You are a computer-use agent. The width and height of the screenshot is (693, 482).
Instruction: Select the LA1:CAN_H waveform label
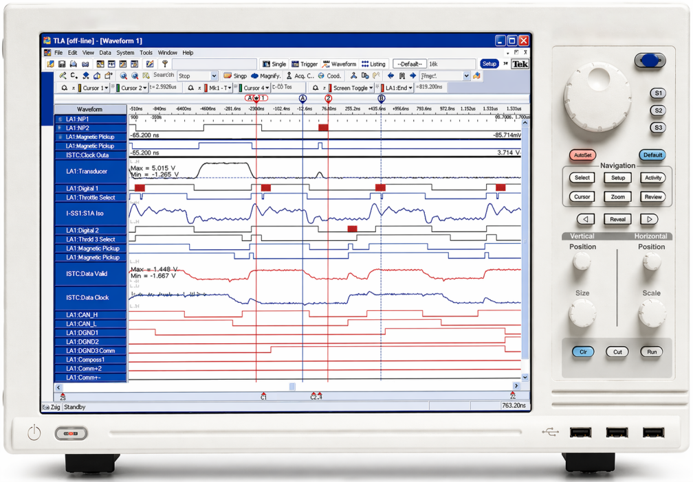click(x=90, y=314)
